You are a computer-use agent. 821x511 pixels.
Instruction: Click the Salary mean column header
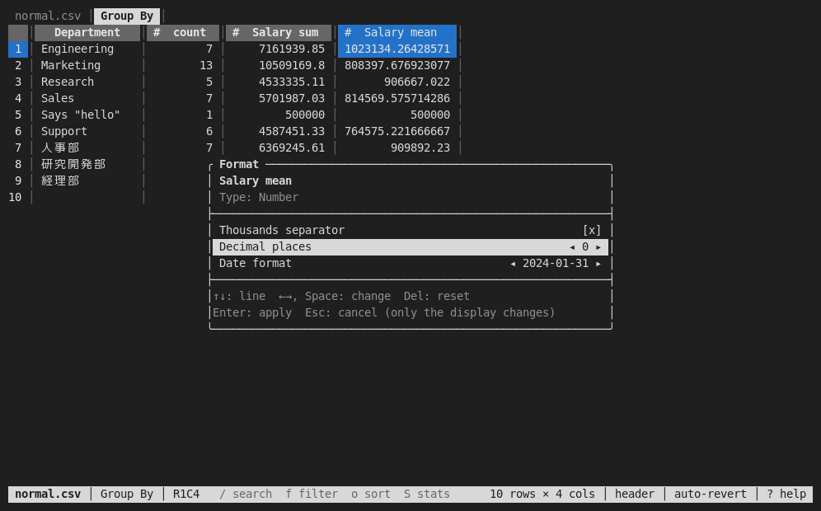tap(397, 32)
